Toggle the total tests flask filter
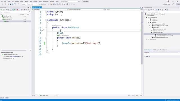Screen dimensions: 180x101 point(12,10)
